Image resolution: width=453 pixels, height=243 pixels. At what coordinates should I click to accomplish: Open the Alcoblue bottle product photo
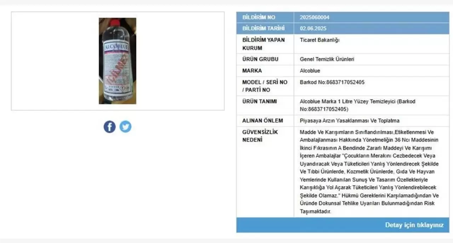[x=117, y=61]
